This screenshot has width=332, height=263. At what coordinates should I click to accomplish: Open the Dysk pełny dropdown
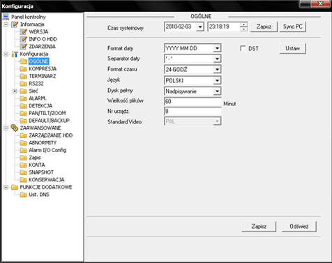coord(217,91)
